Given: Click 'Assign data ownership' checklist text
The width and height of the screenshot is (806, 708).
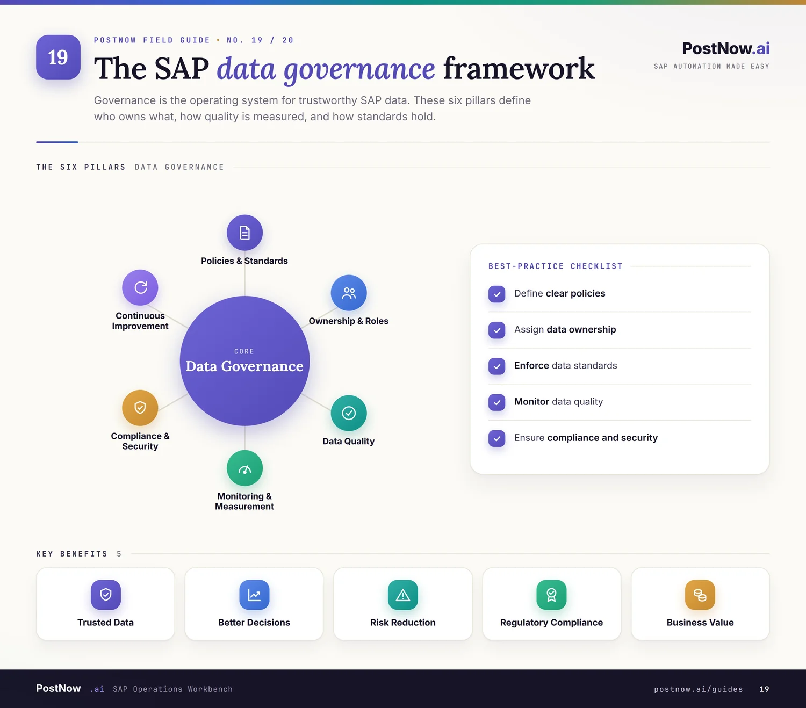Looking at the screenshot, I should pyautogui.click(x=565, y=329).
